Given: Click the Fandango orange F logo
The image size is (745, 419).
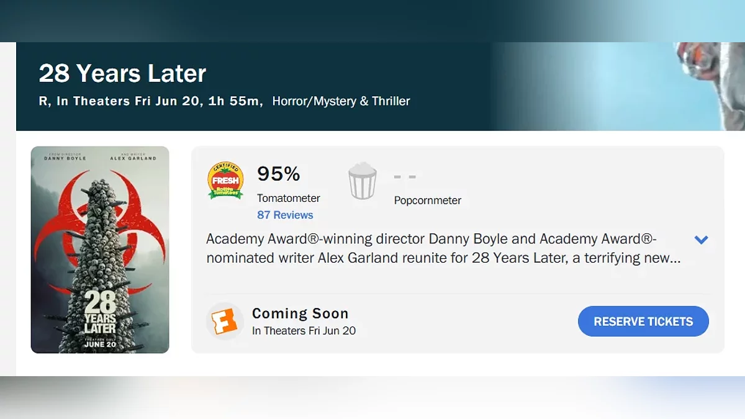Looking at the screenshot, I should [x=225, y=322].
